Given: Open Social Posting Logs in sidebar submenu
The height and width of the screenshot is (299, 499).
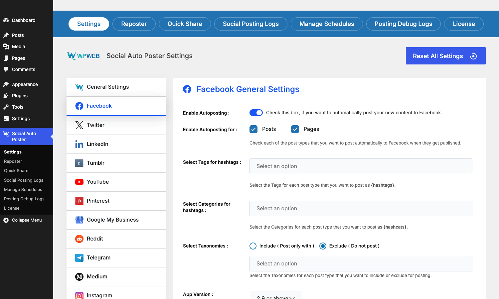Looking at the screenshot, I should coord(24,180).
